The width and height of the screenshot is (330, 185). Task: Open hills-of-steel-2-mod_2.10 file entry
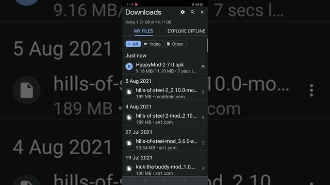point(165,119)
